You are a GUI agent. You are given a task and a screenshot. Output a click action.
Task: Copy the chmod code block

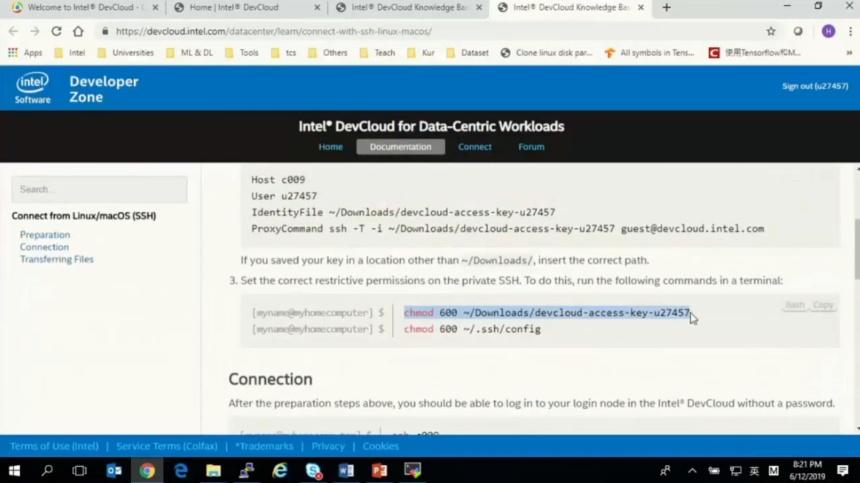coord(823,304)
